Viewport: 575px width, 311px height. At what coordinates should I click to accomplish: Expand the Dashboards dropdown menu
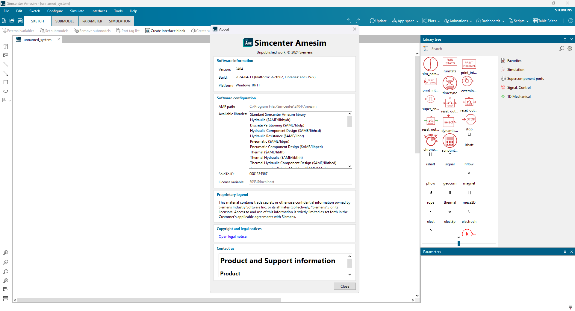pos(490,21)
